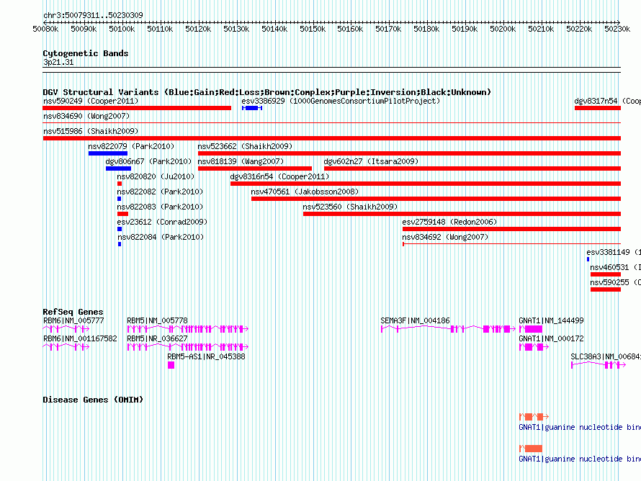Image resolution: width=641 pixels, height=481 pixels.
Task: Click the nsv470561 (Jakobsson2008) label
Action: point(305,192)
